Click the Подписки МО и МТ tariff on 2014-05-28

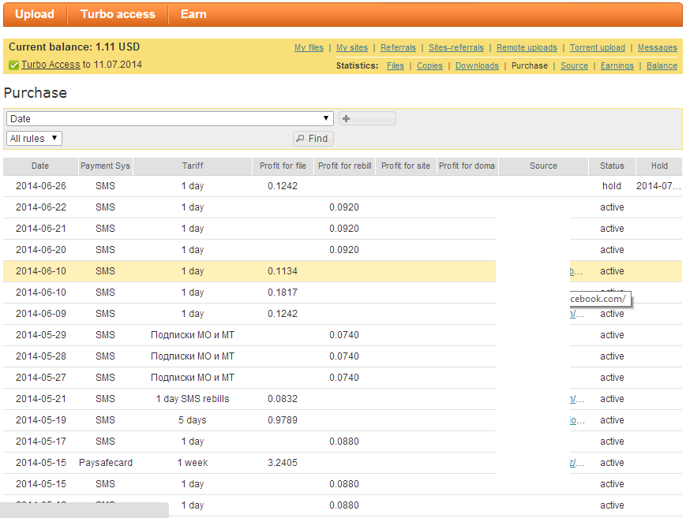pos(193,356)
